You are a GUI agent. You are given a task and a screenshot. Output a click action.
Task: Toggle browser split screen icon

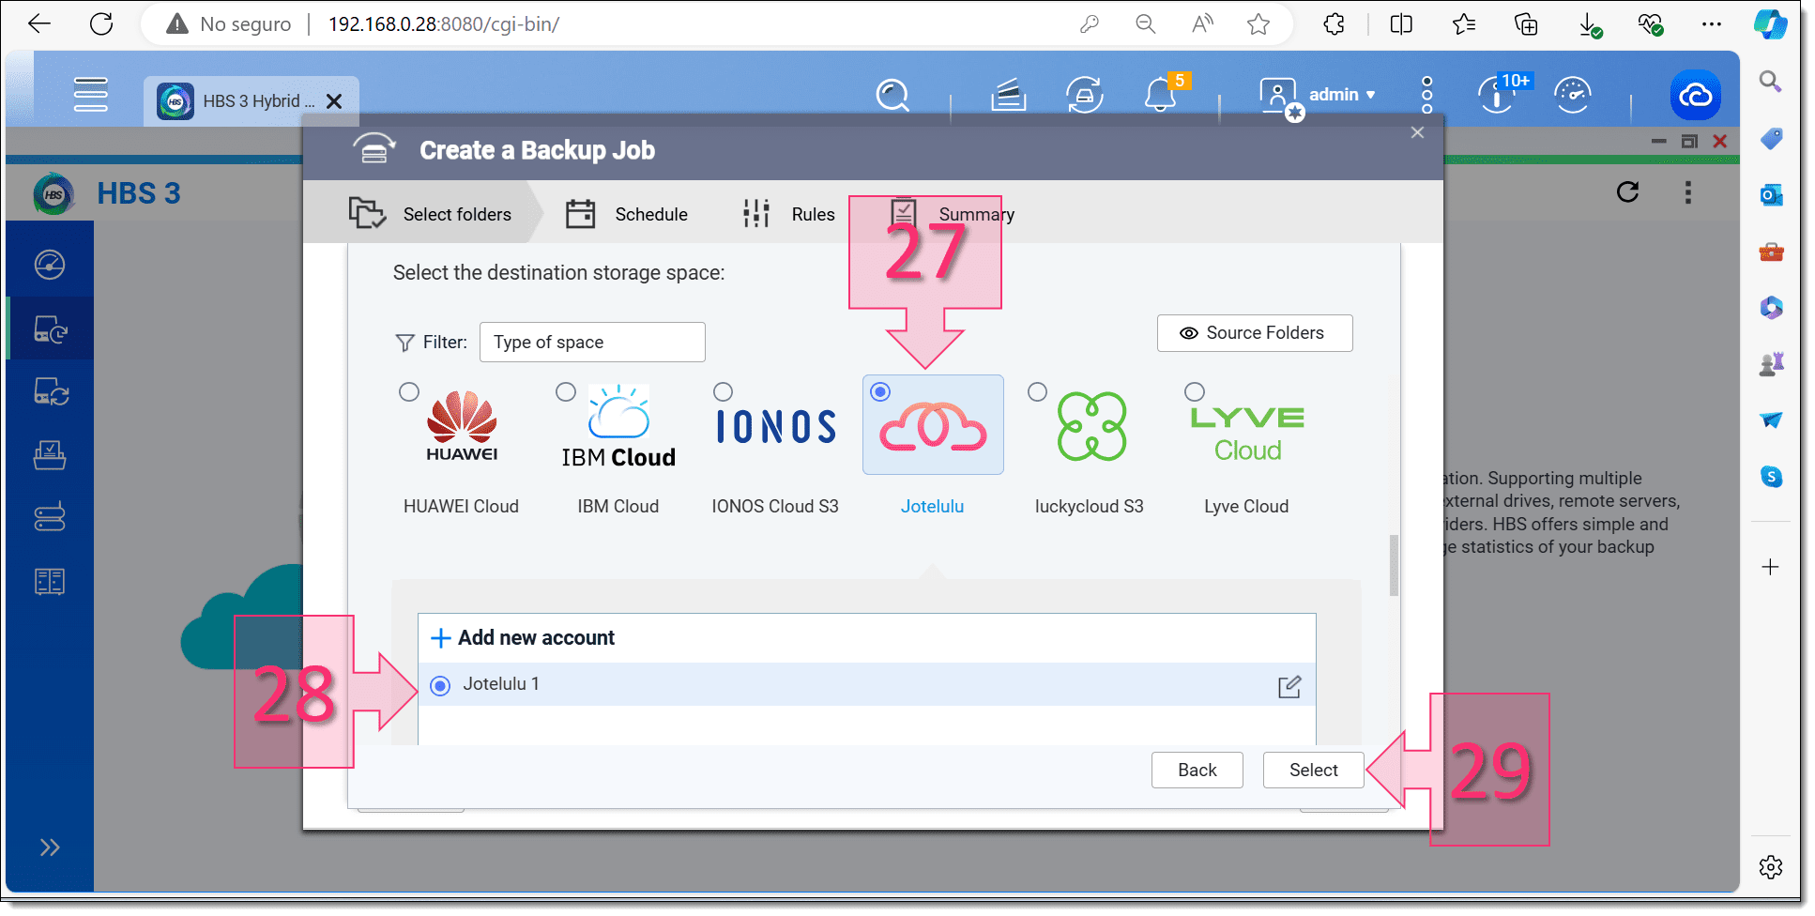[1401, 24]
